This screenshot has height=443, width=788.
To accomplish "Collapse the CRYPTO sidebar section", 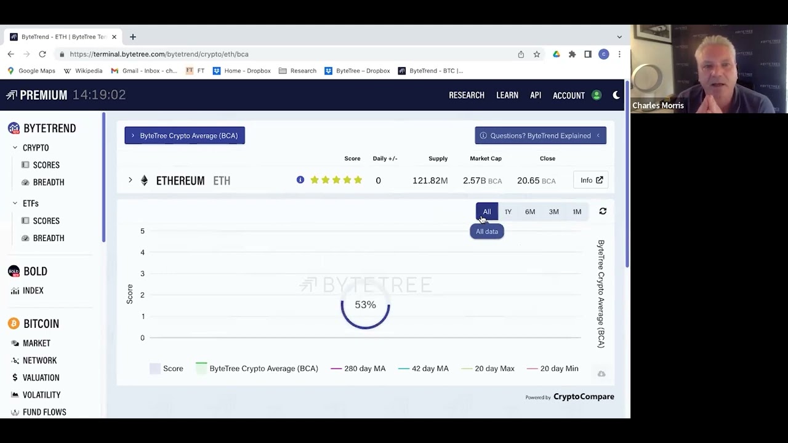I will [15, 148].
